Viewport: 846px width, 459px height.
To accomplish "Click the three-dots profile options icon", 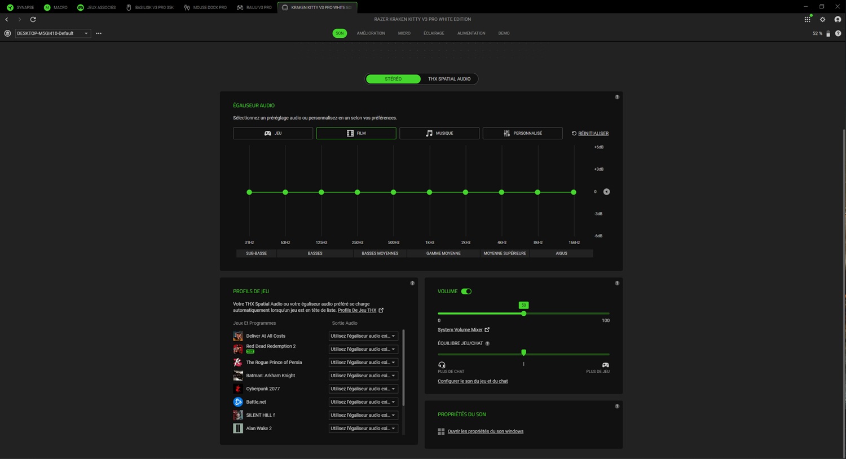I will pos(99,33).
